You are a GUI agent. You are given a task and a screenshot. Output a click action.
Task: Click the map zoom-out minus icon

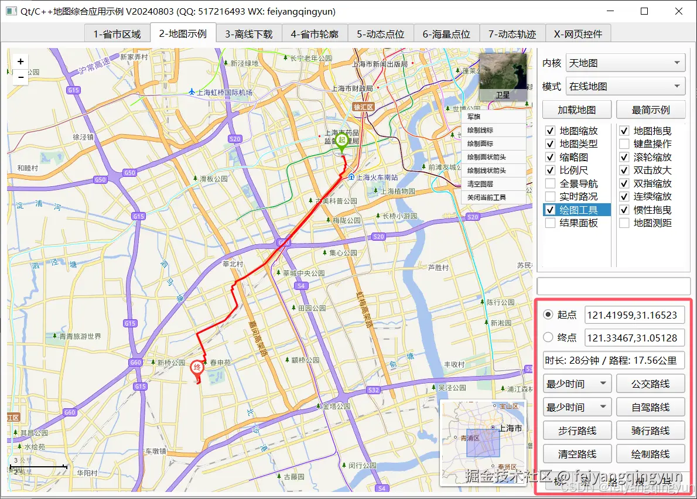pyautogui.click(x=20, y=77)
